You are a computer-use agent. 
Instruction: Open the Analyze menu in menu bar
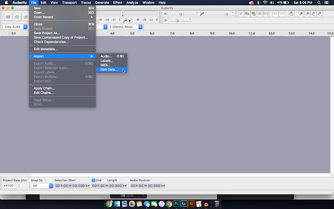pyautogui.click(x=132, y=3)
